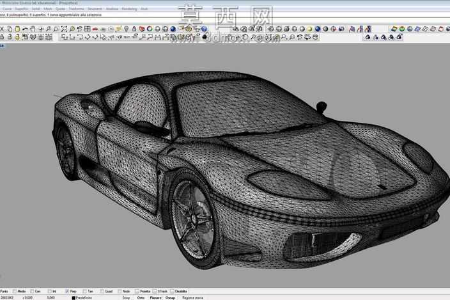This screenshot has height=300, width=450.
Task: Toggle Orto mode in status bar
Action: pyautogui.click(x=141, y=297)
